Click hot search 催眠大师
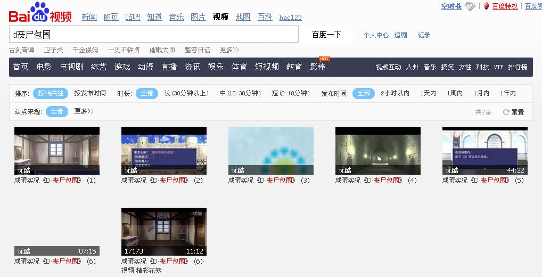 pyautogui.click(x=162, y=50)
